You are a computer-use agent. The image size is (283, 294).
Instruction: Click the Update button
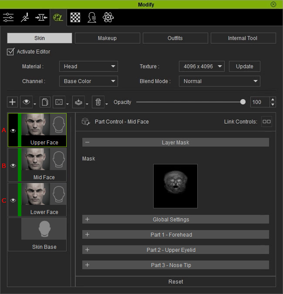[244, 67]
